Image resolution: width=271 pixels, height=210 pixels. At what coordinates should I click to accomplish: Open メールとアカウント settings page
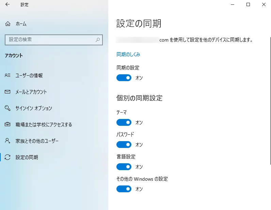pyautogui.click(x=31, y=92)
